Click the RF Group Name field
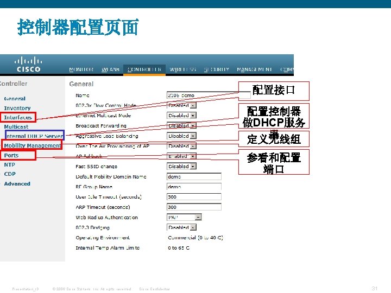 194,187
